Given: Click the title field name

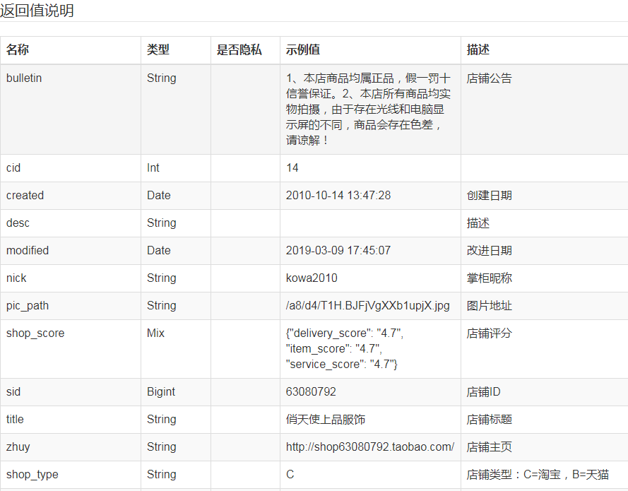Looking at the screenshot, I should 15,420.
